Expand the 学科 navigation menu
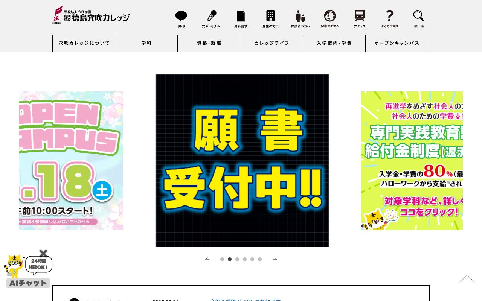Image resolution: width=482 pixels, height=301 pixels. [146, 43]
